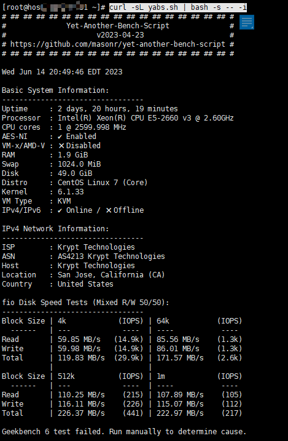Click the IPv4 Network Information heading

(x=55, y=229)
